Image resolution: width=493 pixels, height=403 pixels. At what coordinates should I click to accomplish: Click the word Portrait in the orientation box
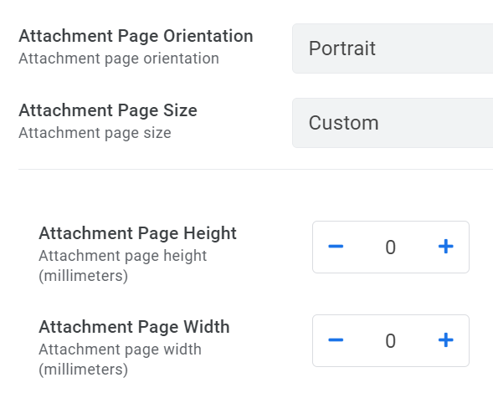342,48
